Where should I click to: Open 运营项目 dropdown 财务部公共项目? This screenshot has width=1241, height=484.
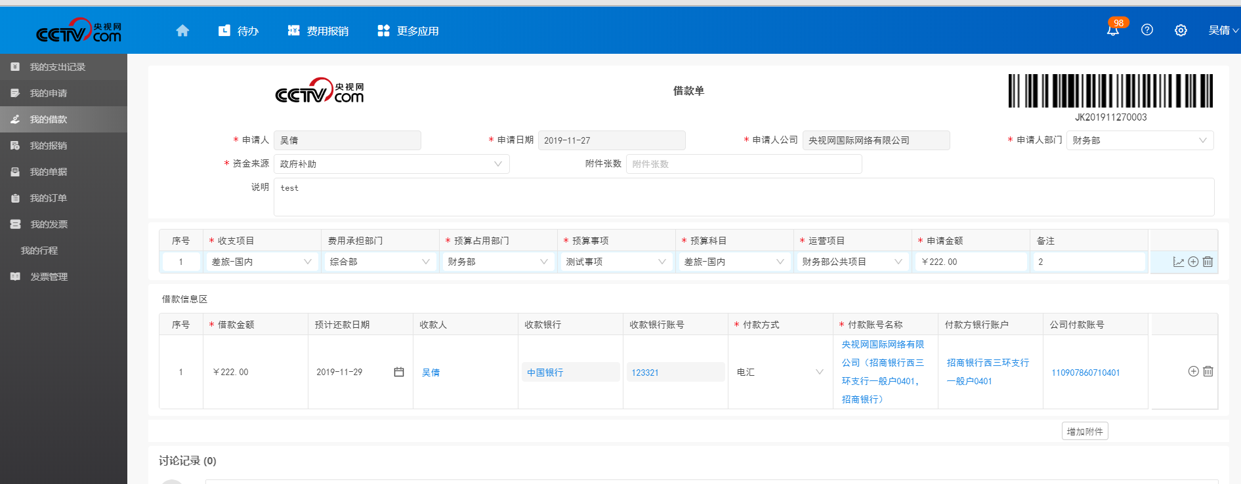click(852, 262)
